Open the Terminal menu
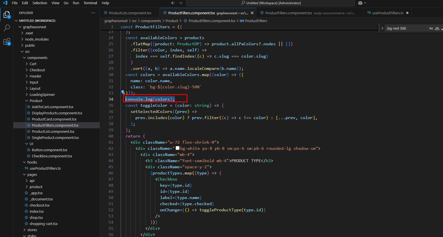443x237 pixels. coord(90,3)
